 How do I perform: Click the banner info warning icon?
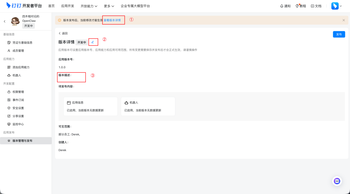tap(59, 20)
